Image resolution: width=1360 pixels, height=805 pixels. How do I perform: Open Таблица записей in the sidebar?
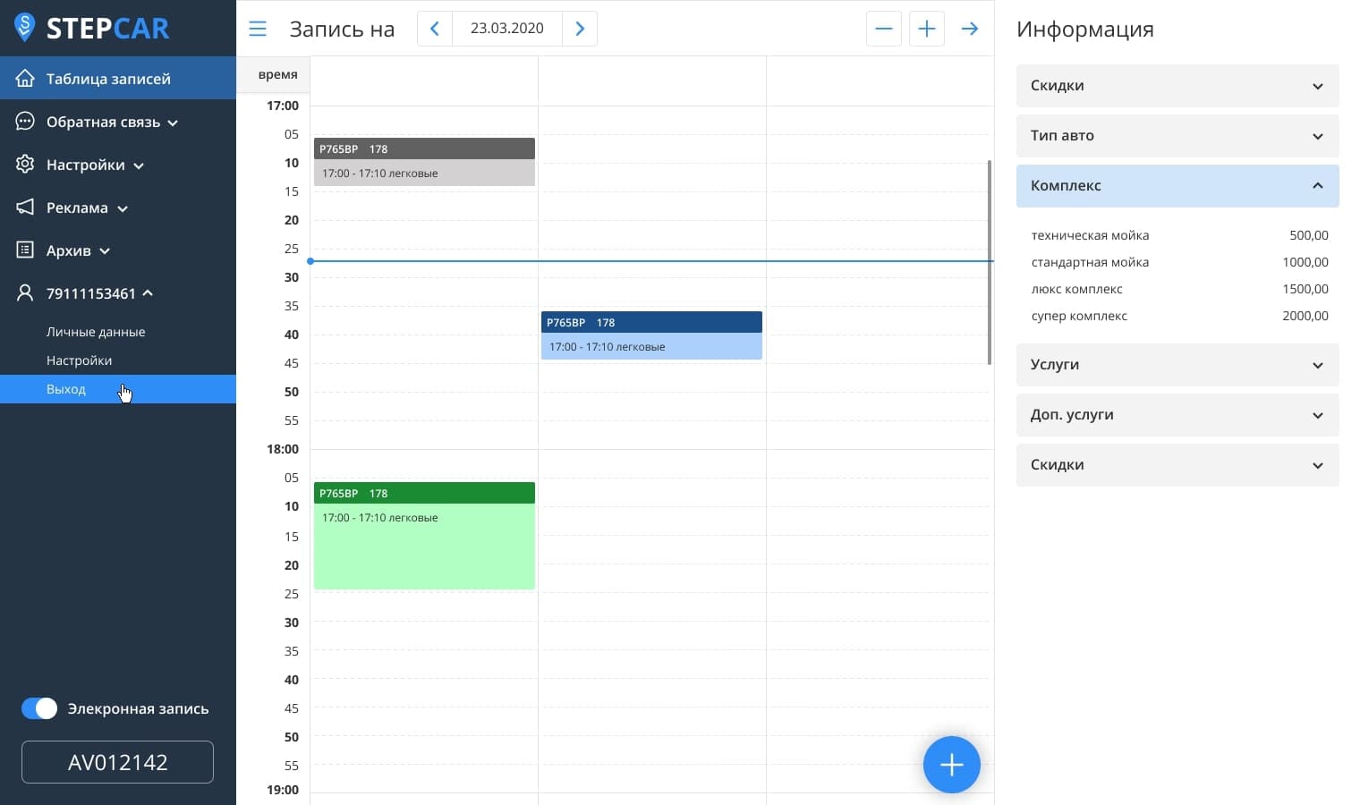[108, 79]
